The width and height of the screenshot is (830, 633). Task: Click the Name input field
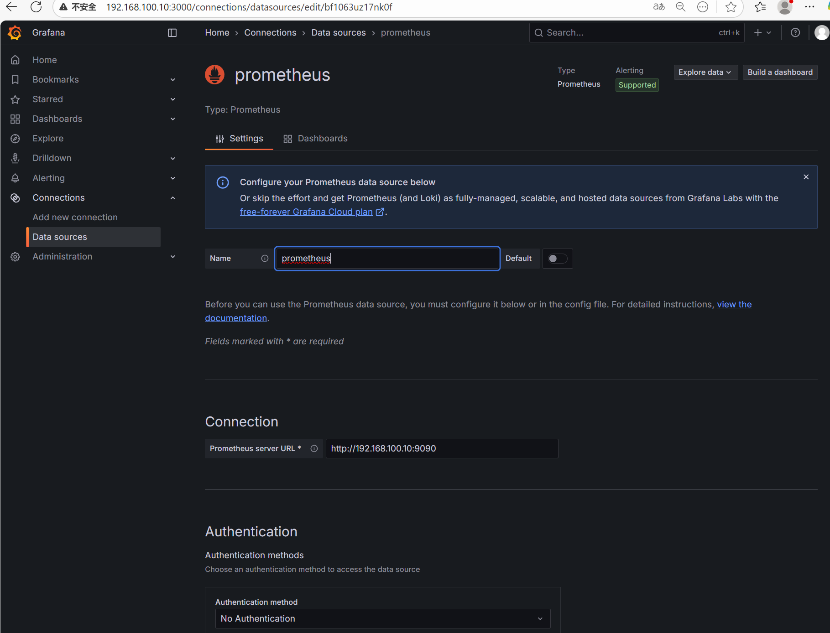387,259
